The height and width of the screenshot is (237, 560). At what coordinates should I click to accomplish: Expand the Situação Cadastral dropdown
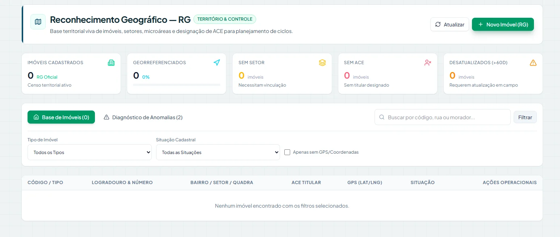218,152
